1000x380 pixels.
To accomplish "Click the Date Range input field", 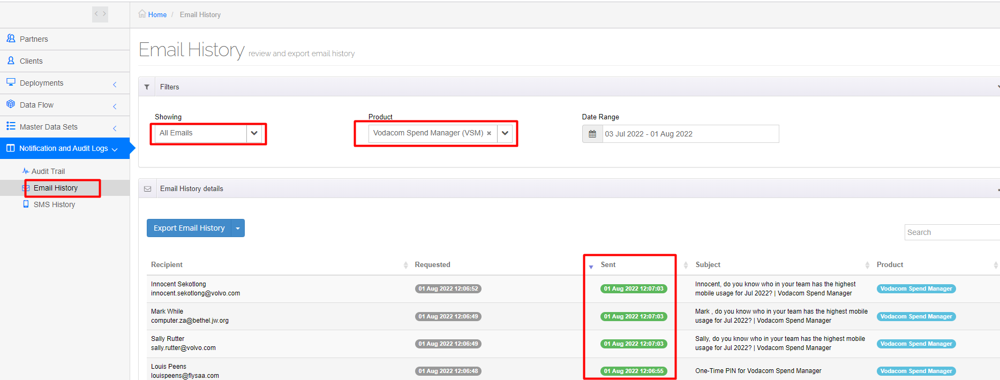I will click(690, 134).
